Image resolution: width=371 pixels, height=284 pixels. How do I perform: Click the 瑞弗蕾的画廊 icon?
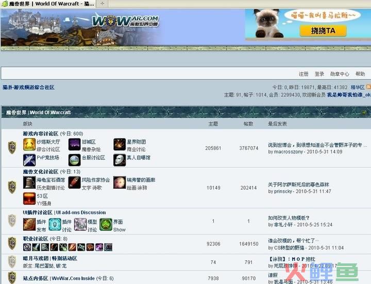pos(120,182)
